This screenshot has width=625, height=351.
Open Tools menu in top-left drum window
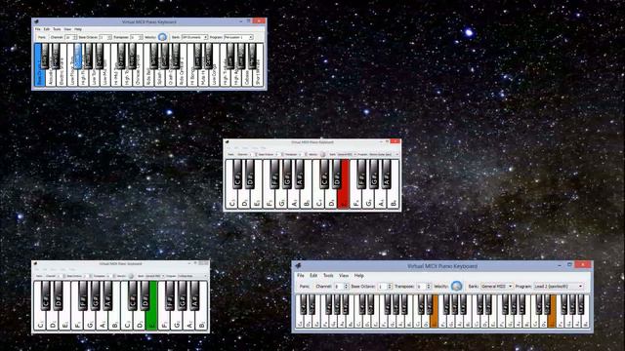(57, 29)
